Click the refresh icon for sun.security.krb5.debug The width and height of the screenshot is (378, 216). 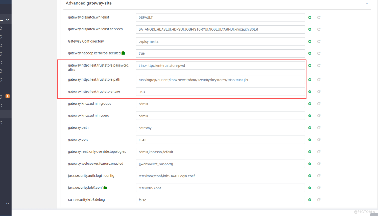pyautogui.click(x=319, y=200)
